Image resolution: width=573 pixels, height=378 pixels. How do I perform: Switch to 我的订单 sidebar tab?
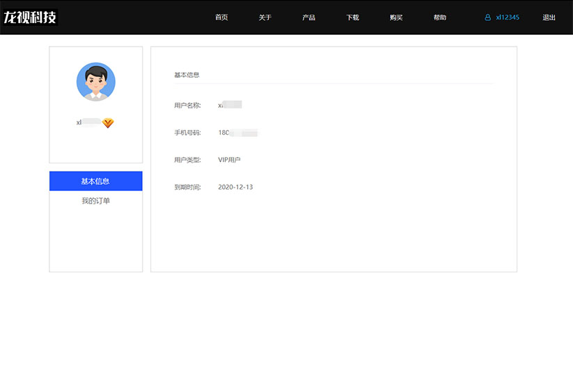[96, 201]
